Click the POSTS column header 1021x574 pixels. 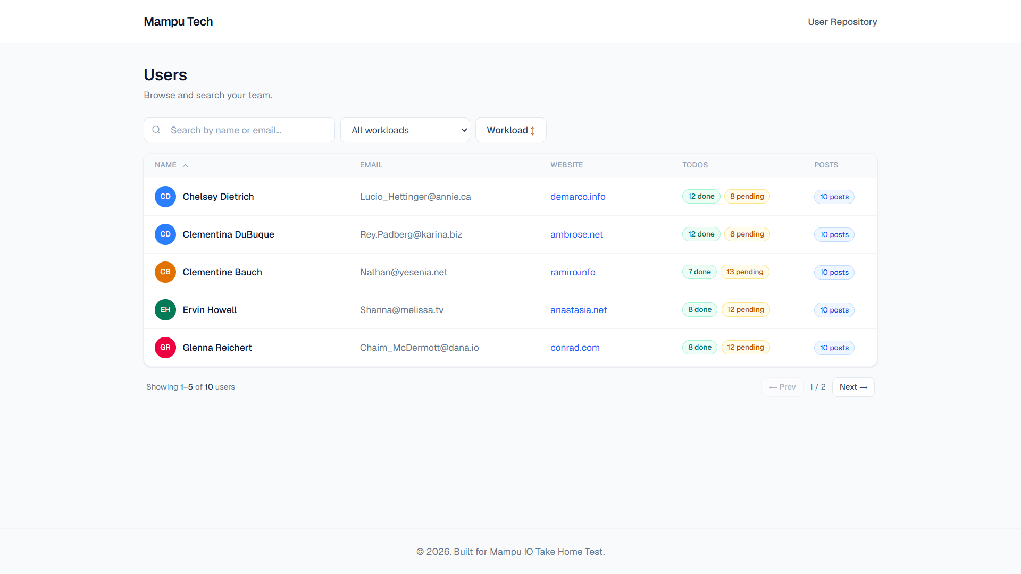click(x=826, y=165)
